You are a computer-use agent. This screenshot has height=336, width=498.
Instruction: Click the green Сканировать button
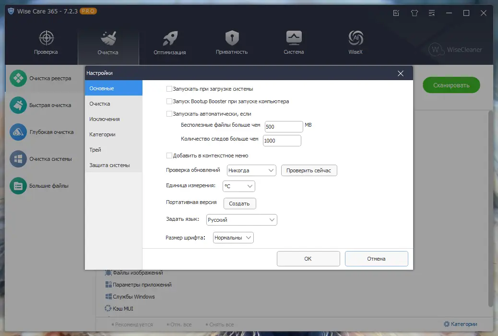pyautogui.click(x=451, y=85)
